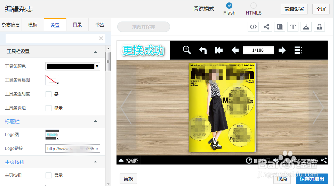Click share icon in viewer bottom bar
This screenshot has height=186, width=336.
click(x=324, y=160)
